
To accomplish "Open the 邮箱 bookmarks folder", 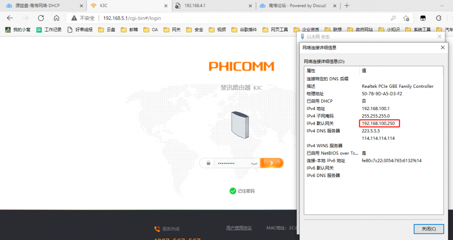I will point(129,30).
